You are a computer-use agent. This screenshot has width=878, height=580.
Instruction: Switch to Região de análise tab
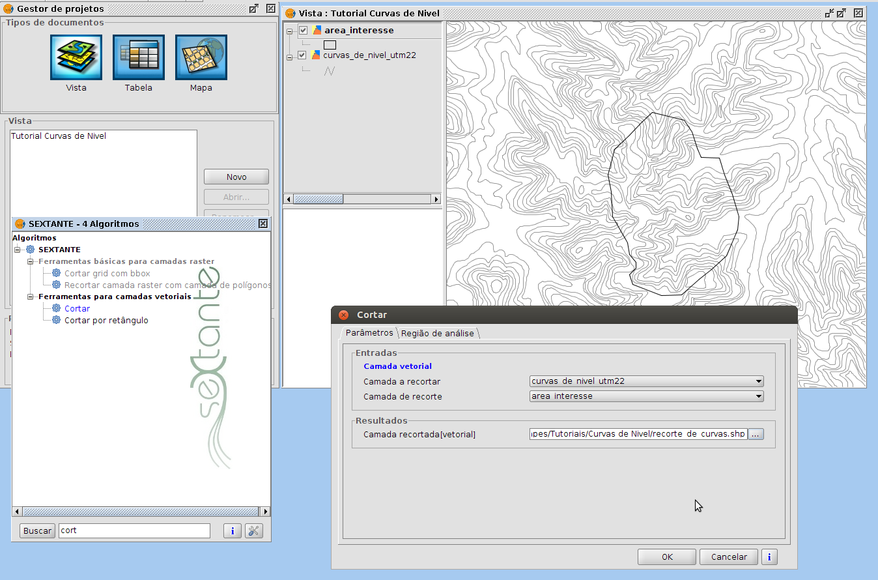tap(438, 333)
